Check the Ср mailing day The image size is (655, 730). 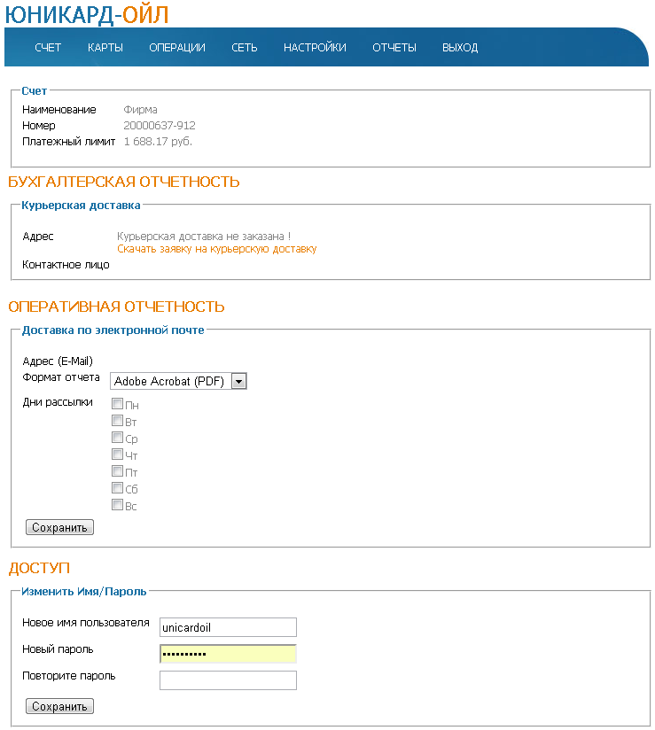(117, 438)
